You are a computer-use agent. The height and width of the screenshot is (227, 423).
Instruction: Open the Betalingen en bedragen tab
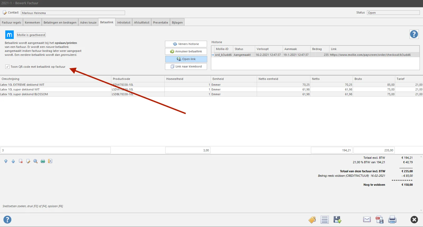pyautogui.click(x=60, y=22)
